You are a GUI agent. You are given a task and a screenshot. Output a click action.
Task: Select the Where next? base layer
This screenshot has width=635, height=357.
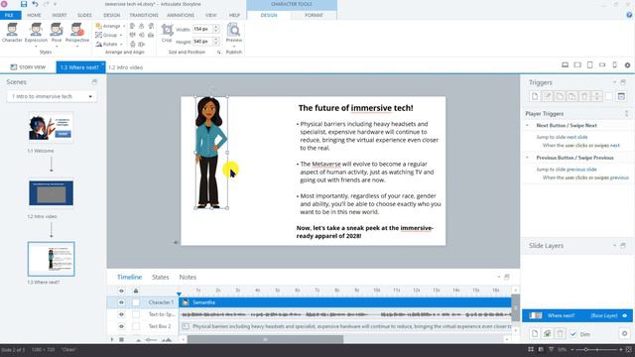pos(577,315)
